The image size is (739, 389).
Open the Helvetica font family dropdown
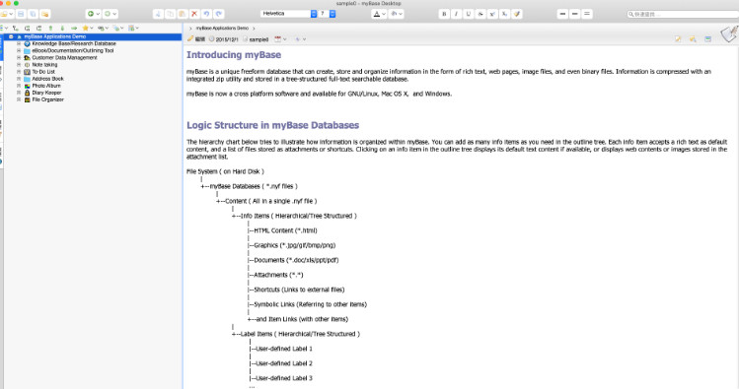(289, 14)
